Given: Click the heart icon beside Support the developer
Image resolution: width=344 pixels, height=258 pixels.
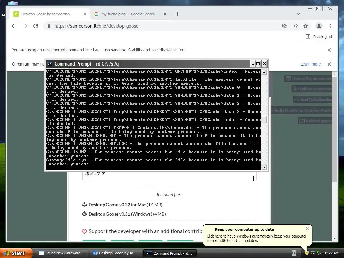Looking at the screenshot, I should (x=84, y=231).
